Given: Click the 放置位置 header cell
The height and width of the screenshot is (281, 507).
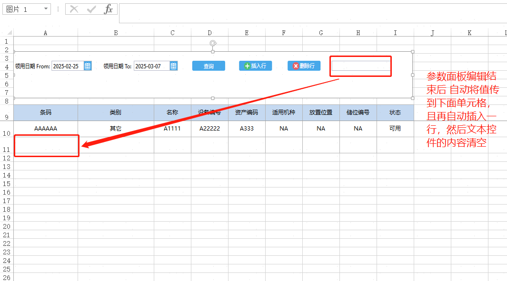Looking at the screenshot, I should click(321, 112).
